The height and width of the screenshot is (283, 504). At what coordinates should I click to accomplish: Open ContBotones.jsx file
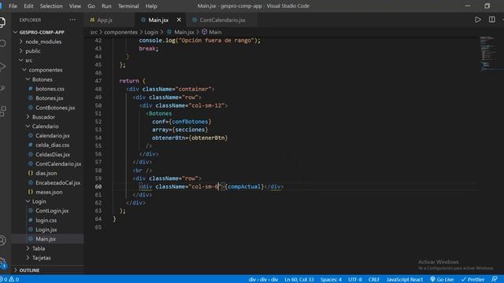[x=47, y=108]
